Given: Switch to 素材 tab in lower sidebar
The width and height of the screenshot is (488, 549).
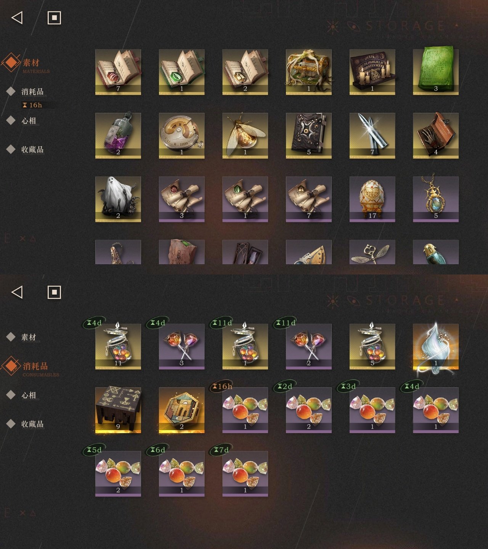Looking at the screenshot, I should point(29,337).
